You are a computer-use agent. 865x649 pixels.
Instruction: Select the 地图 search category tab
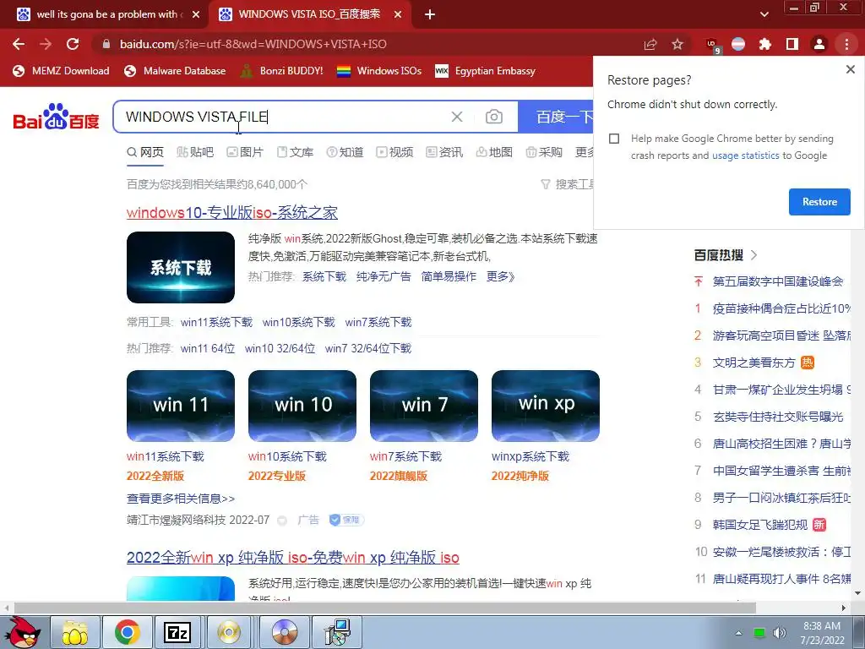494,152
